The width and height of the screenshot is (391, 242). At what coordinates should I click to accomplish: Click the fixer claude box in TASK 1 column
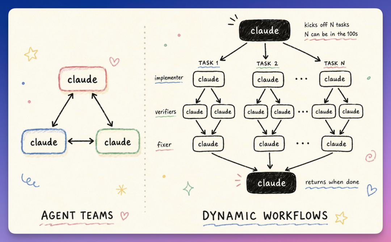208,144
